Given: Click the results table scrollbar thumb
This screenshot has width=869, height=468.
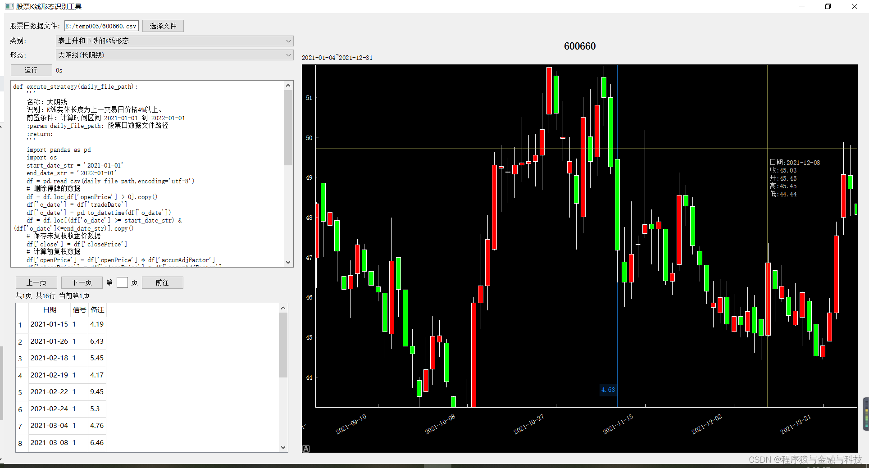Looking at the screenshot, I should pyautogui.click(x=283, y=345).
